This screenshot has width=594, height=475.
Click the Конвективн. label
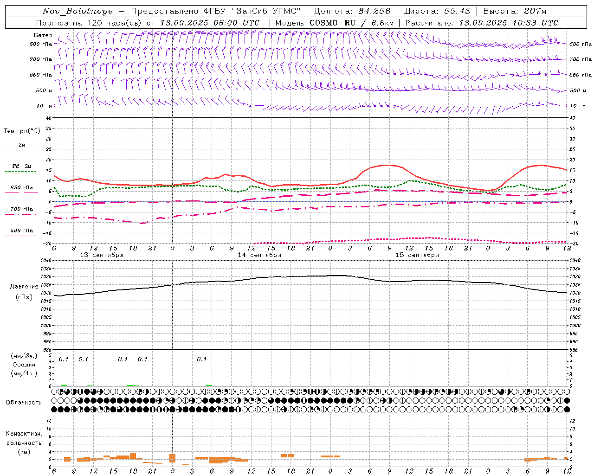[x=24, y=434]
